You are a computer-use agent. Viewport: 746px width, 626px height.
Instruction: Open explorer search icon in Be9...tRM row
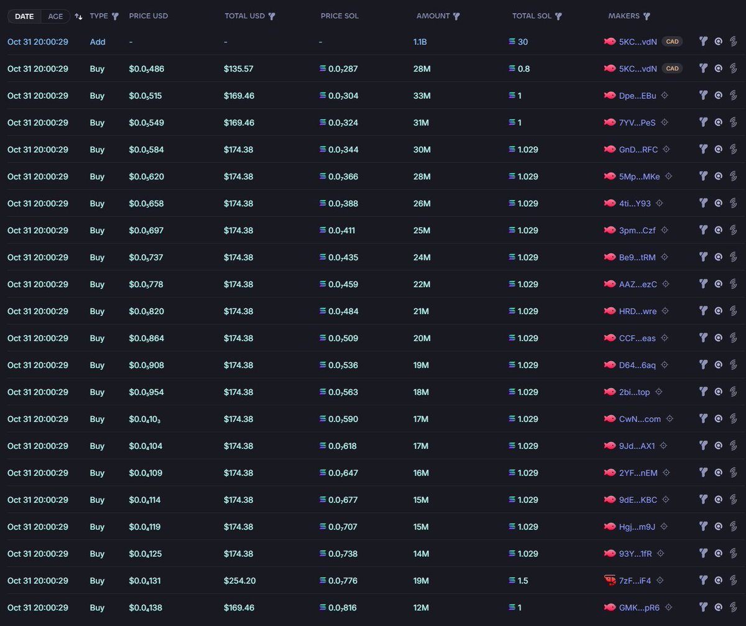point(718,257)
